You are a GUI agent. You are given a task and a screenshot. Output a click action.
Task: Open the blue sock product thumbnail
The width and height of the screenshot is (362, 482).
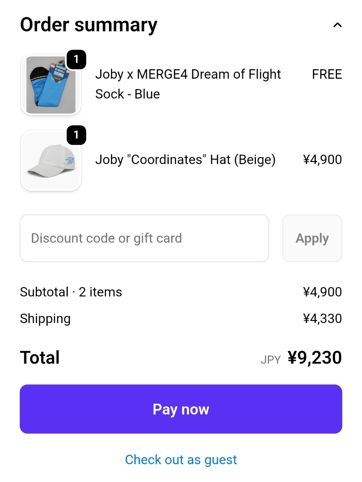pyautogui.click(x=51, y=85)
